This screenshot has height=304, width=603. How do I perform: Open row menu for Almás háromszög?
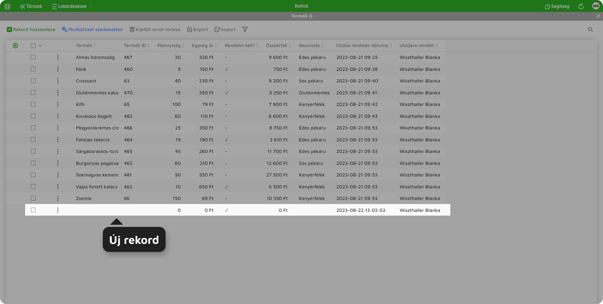pyautogui.click(x=58, y=57)
